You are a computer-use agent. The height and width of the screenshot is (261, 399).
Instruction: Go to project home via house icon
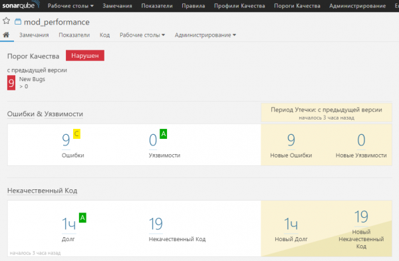[6, 35]
